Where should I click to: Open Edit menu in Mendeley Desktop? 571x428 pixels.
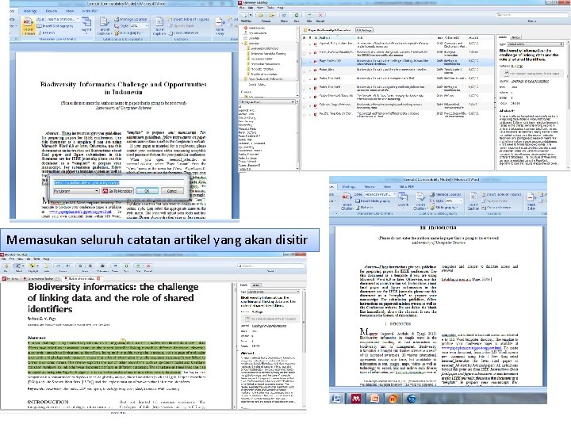(x=251, y=8)
